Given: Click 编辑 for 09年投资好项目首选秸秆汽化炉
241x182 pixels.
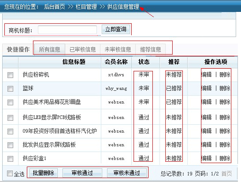Looking at the screenshot, I should 207,131.
